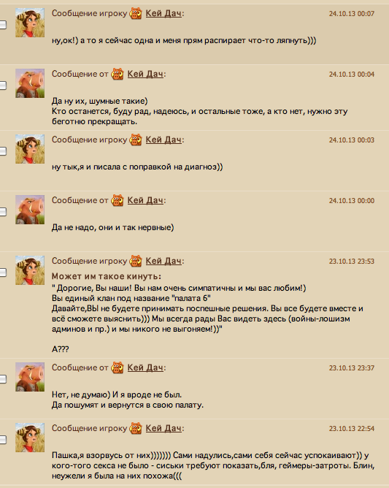Tick checkbox for the 23:53 message

coord(3,272)
